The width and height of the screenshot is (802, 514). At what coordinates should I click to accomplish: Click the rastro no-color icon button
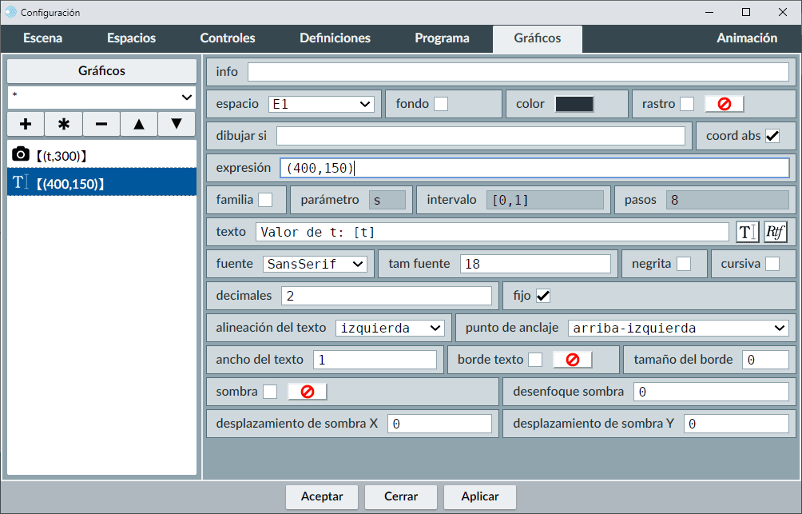click(724, 104)
